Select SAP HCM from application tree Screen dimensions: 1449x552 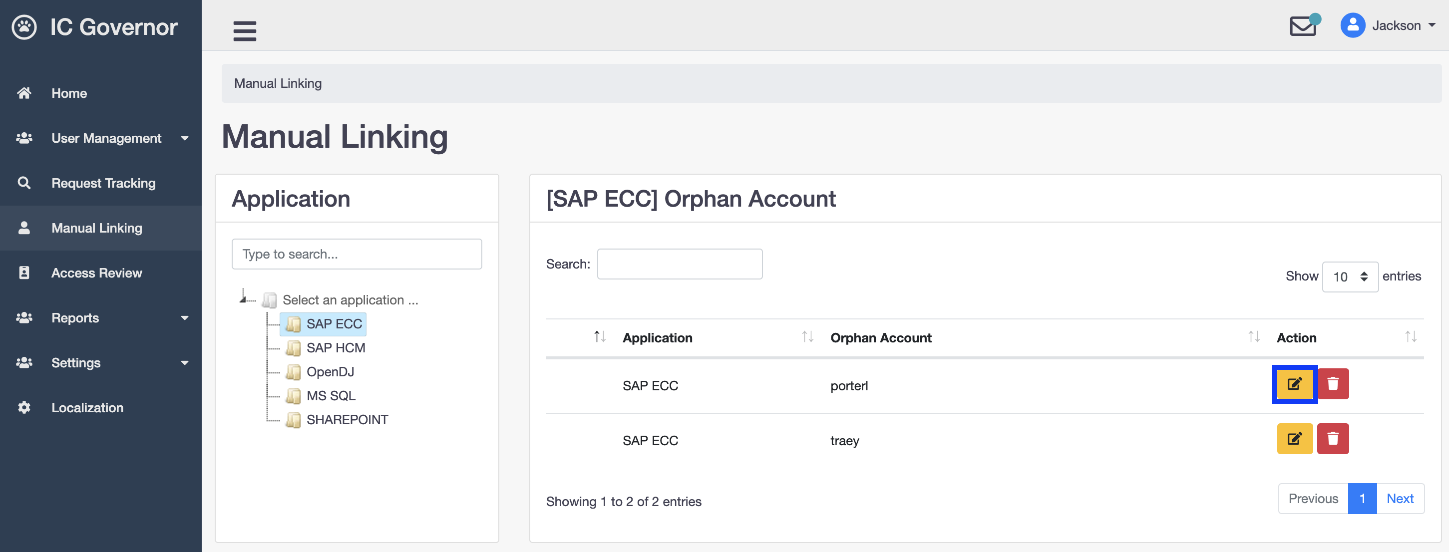(336, 347)
